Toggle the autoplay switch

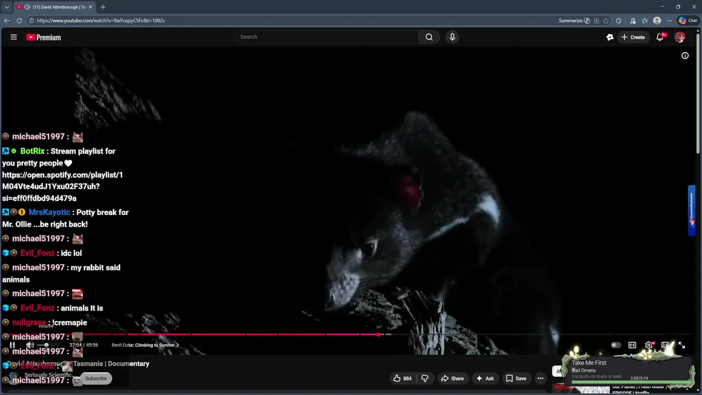point(616,345)
